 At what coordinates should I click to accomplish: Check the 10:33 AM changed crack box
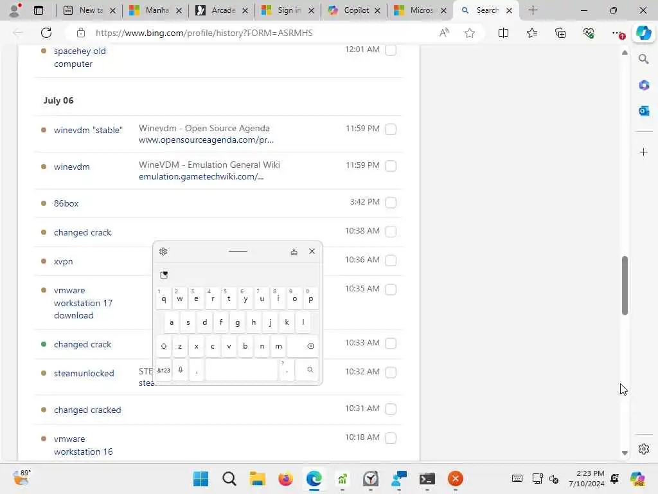390,343
